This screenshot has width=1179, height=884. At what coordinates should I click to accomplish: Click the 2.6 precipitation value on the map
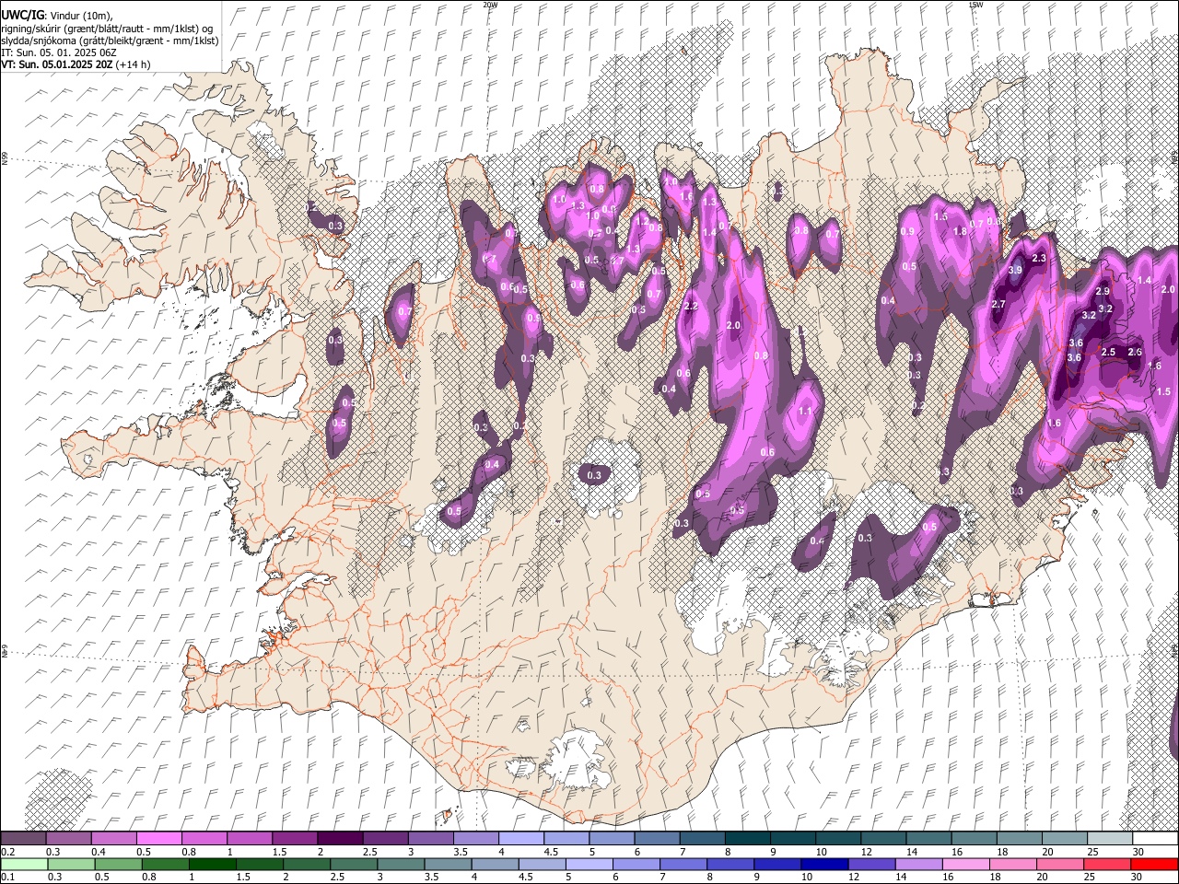tap(1135, 352)
